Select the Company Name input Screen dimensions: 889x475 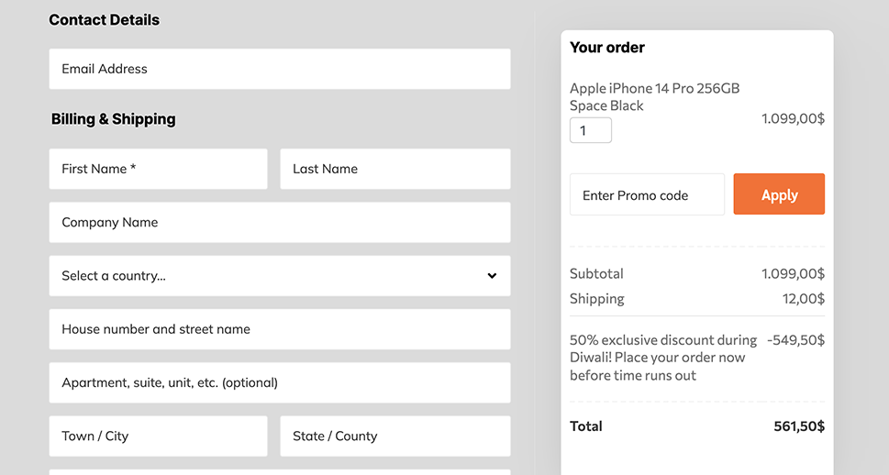tap(279, 222)
